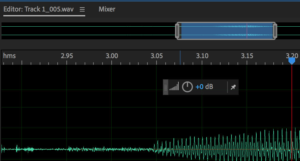The width and height of the screenshot is (300, 161).
Task: Click the right handle of the zoom navigator
Action: tap(275, 31)
